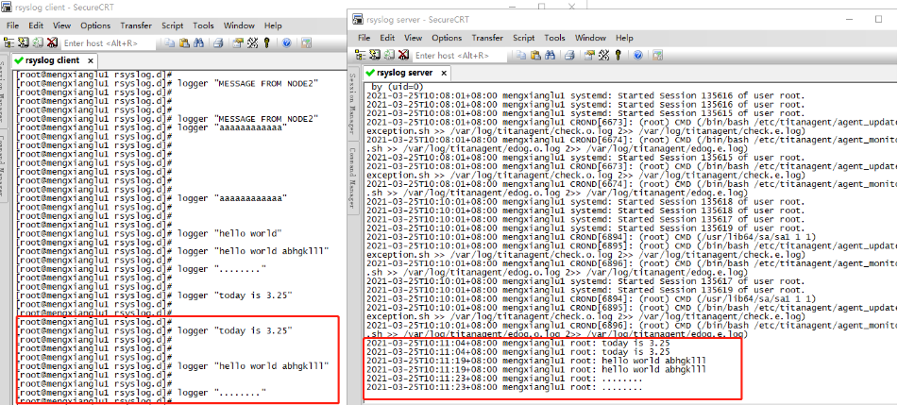The height and width of the screenshot is (405, 898).
Task: Select the rsyslog server session tab
Action: click(x=405, y=73)
